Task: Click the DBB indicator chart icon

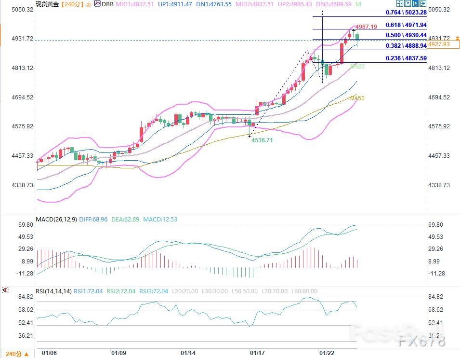Action: [97, 4]
